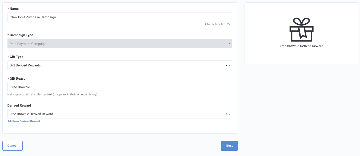
Task: Click the Post Payment Campaign field
Action: pyautogui.click(x=120, y=44)
